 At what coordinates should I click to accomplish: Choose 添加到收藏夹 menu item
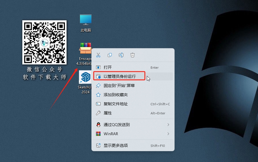click(133, 95)
